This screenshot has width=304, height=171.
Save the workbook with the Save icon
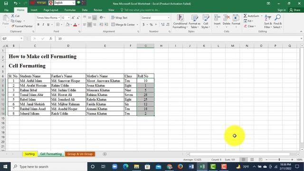tap(6, 3)
